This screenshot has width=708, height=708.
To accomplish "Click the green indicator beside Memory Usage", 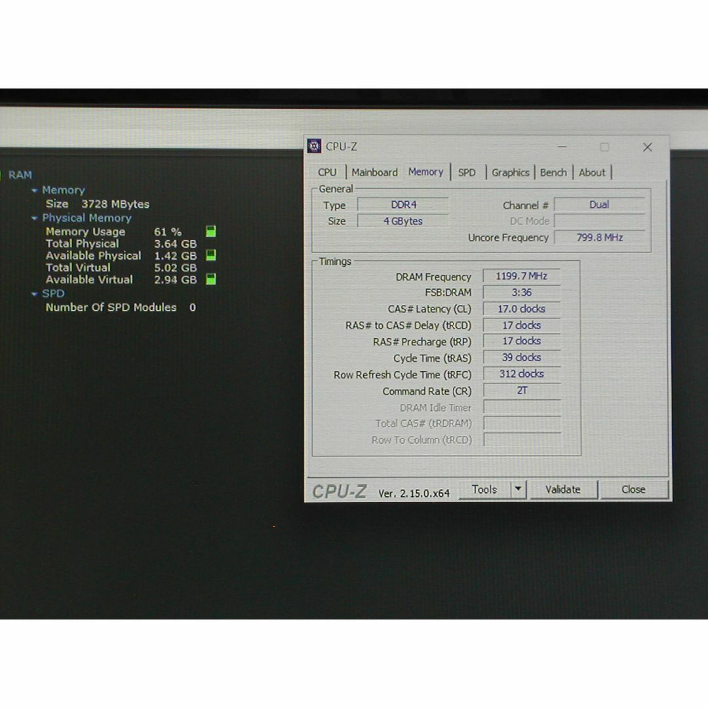I will [x=211, y=231].
